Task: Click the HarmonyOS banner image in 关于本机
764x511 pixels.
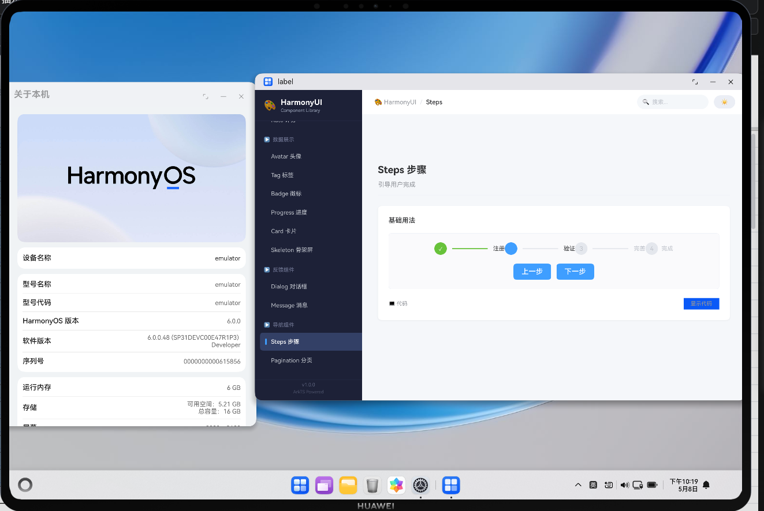Action: coord(132,178)
